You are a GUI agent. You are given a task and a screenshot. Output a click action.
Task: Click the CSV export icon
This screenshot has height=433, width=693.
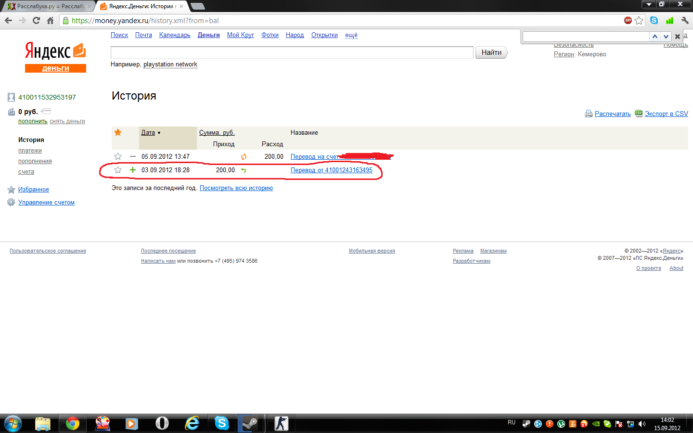pyautogui.click(x=639, y=114)
